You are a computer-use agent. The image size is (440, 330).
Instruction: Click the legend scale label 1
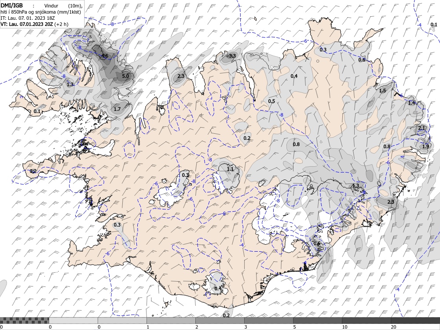coord(148,327)
